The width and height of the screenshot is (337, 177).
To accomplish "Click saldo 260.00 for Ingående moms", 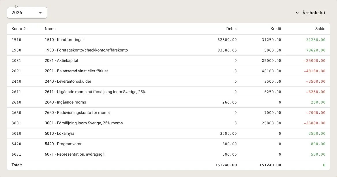I will pyautogui.click(x=318, y=102).
